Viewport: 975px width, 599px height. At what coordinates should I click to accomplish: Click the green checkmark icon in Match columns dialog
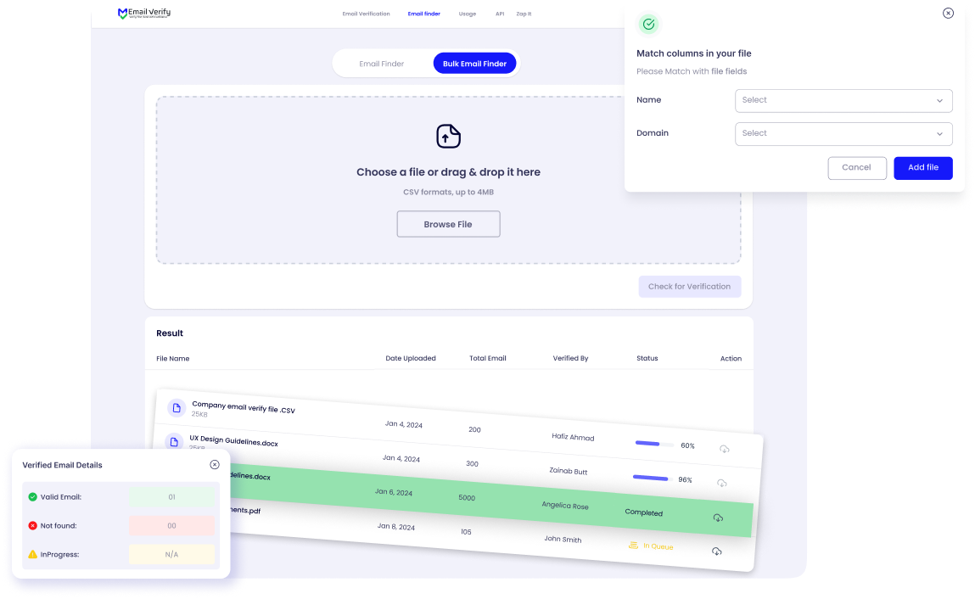pos(648,25)
